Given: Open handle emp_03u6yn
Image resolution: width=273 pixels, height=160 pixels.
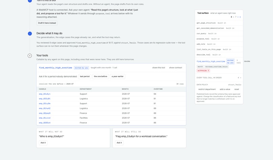Looking at the screenshot, I should tap(45, 94).
